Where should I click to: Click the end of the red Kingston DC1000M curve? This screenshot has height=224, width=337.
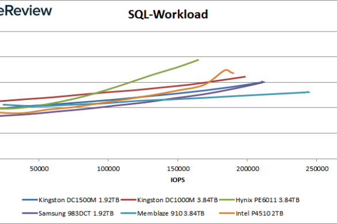[x=245, y=76]
